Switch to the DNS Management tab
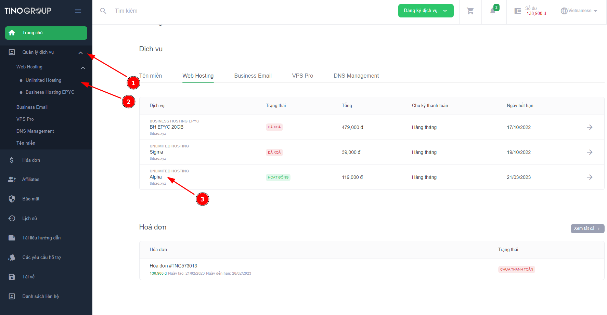The image size is (607, 315). (356, 76)
